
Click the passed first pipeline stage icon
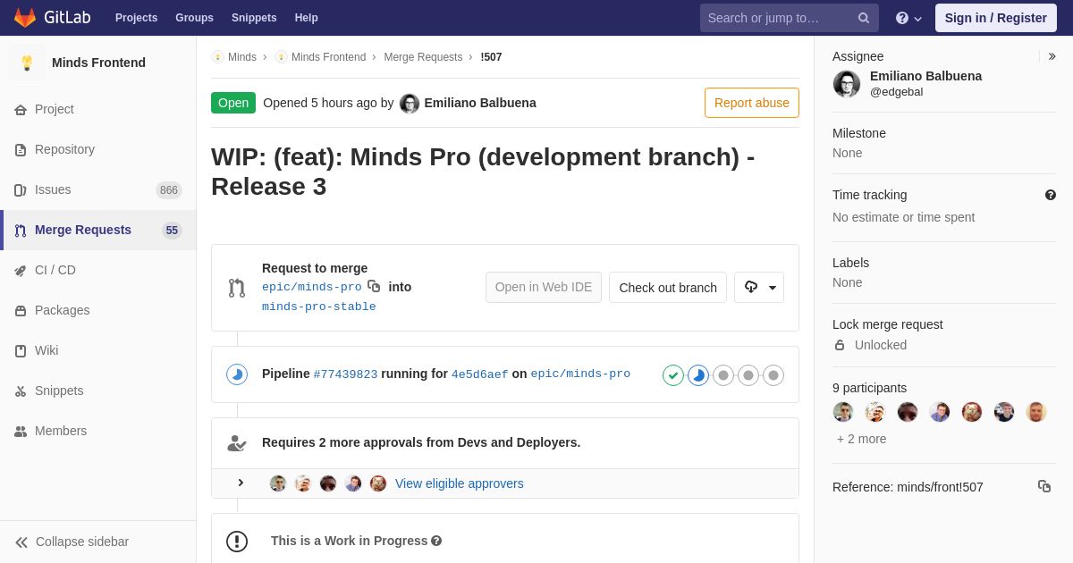click(x=673, y=375)
